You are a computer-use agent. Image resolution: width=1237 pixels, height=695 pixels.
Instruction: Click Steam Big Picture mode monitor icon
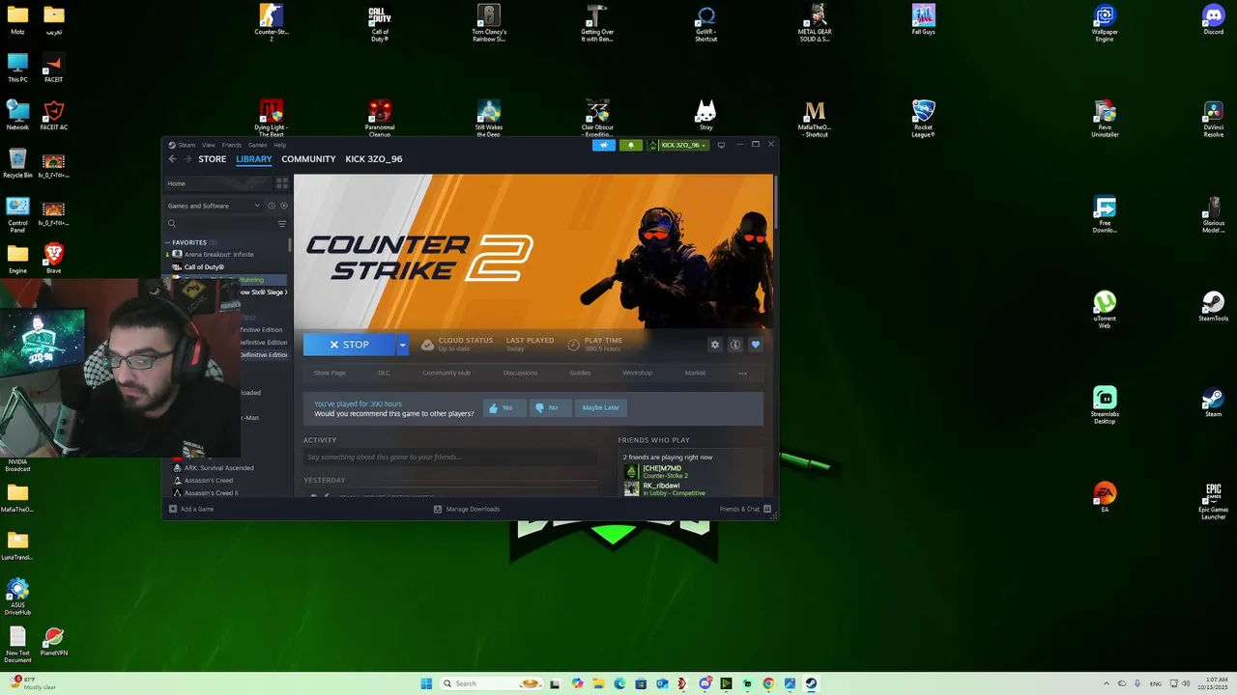[721, 145]
